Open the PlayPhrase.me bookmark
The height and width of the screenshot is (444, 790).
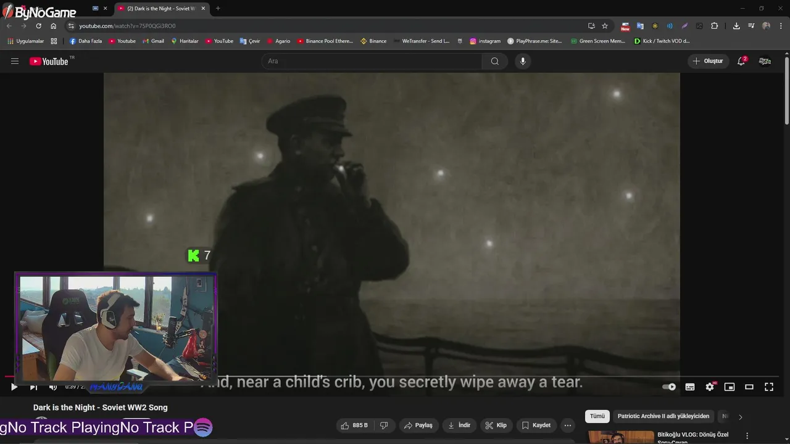tap(534, 41)
